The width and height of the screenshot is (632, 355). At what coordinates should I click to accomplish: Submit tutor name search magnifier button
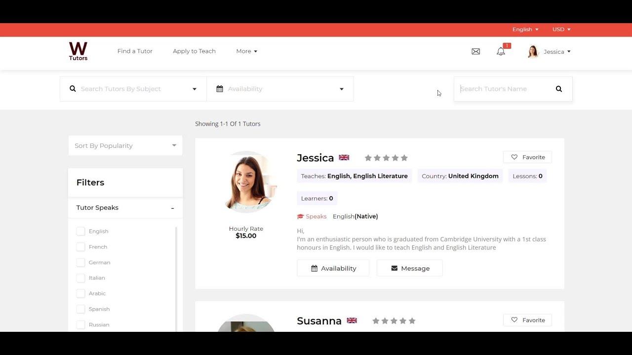(559, 89)
